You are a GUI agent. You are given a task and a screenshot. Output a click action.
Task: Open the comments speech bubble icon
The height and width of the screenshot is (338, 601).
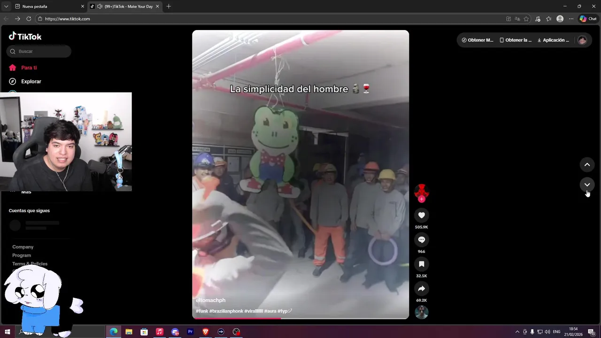(x=421, y=239)
